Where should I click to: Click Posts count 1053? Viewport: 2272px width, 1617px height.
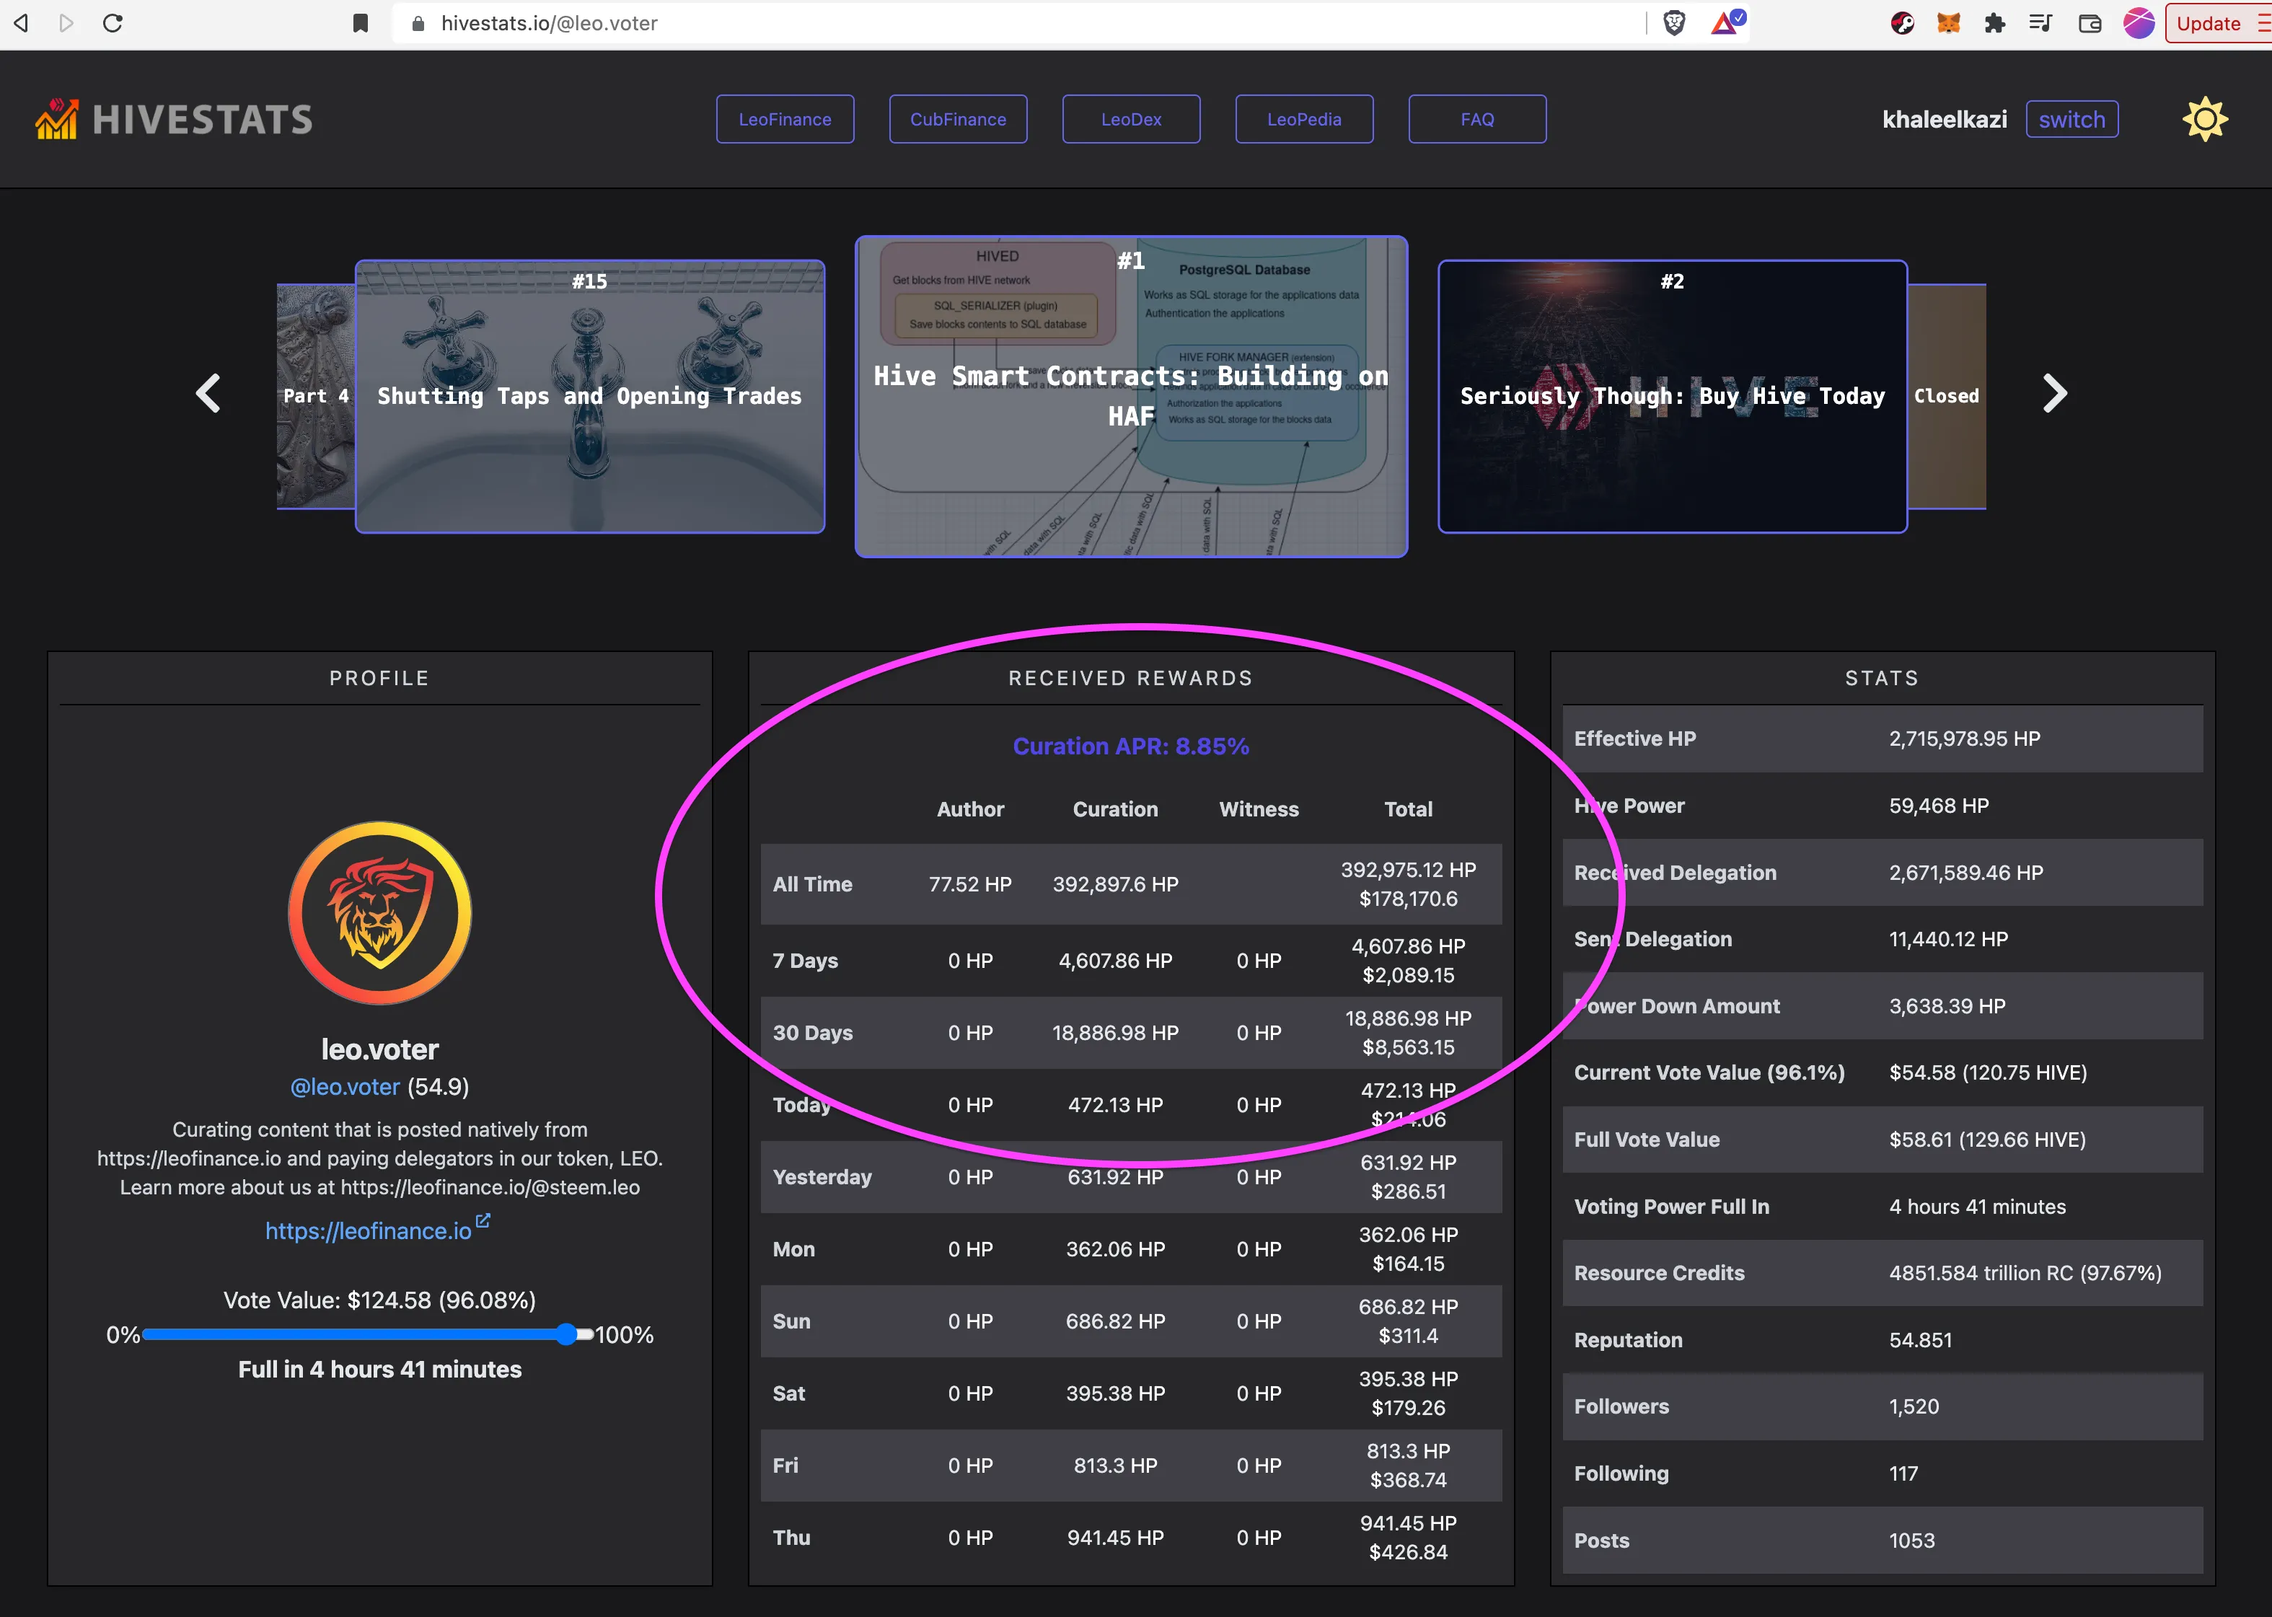click(1911, 1541)
